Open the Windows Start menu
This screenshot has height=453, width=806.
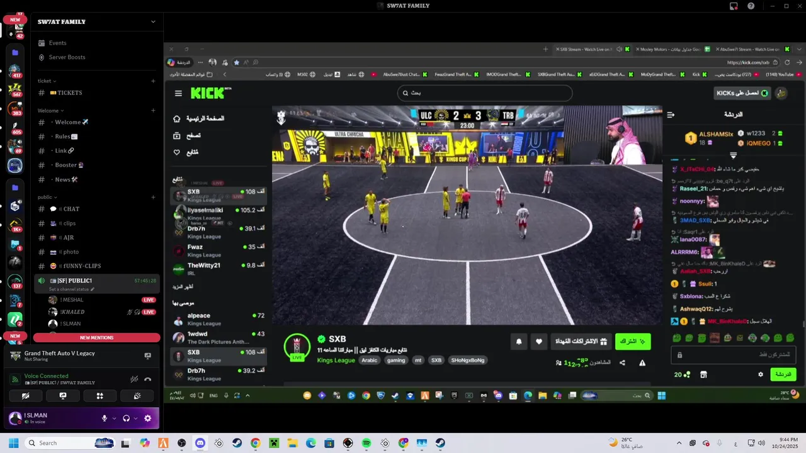14,443
